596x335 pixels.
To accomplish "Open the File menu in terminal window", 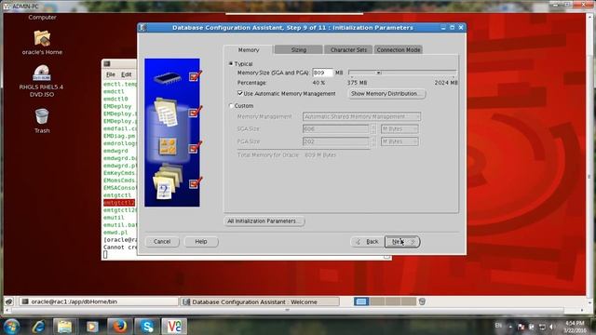I will [111, 74].
